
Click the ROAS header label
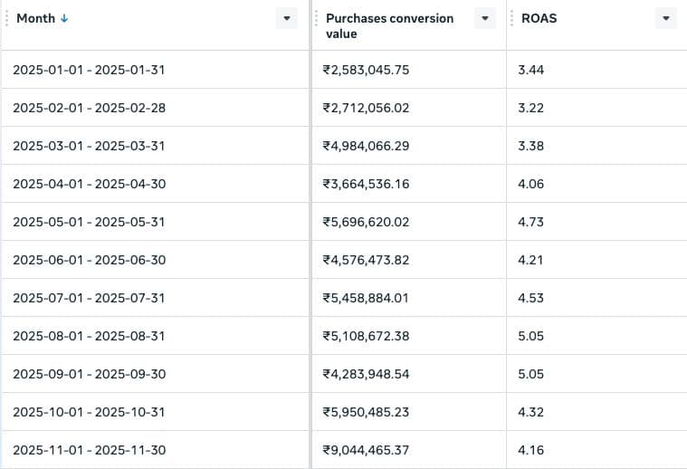539,18
